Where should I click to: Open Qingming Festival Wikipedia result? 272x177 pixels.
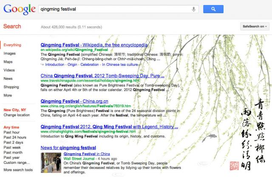click(94, 45)
